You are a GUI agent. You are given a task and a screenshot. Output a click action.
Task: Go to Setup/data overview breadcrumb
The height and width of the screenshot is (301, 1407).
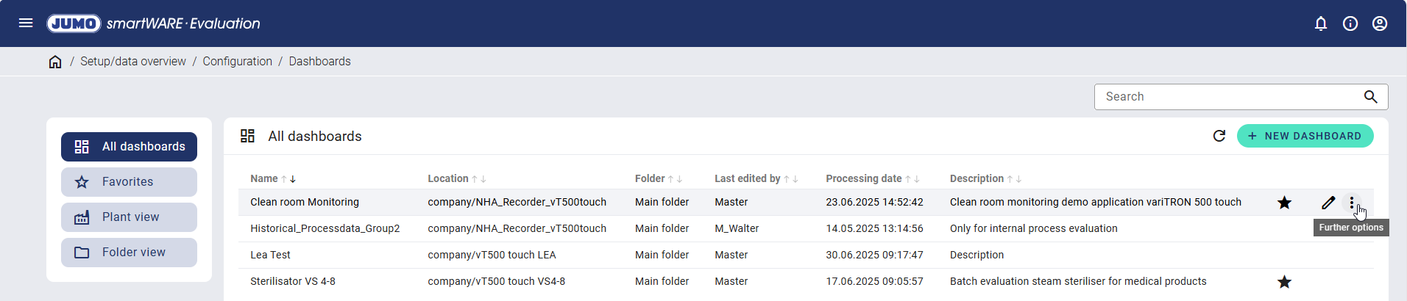(133, 62)
